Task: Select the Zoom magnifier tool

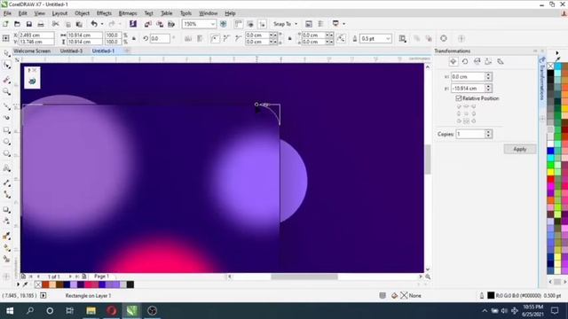Action: 6,91
